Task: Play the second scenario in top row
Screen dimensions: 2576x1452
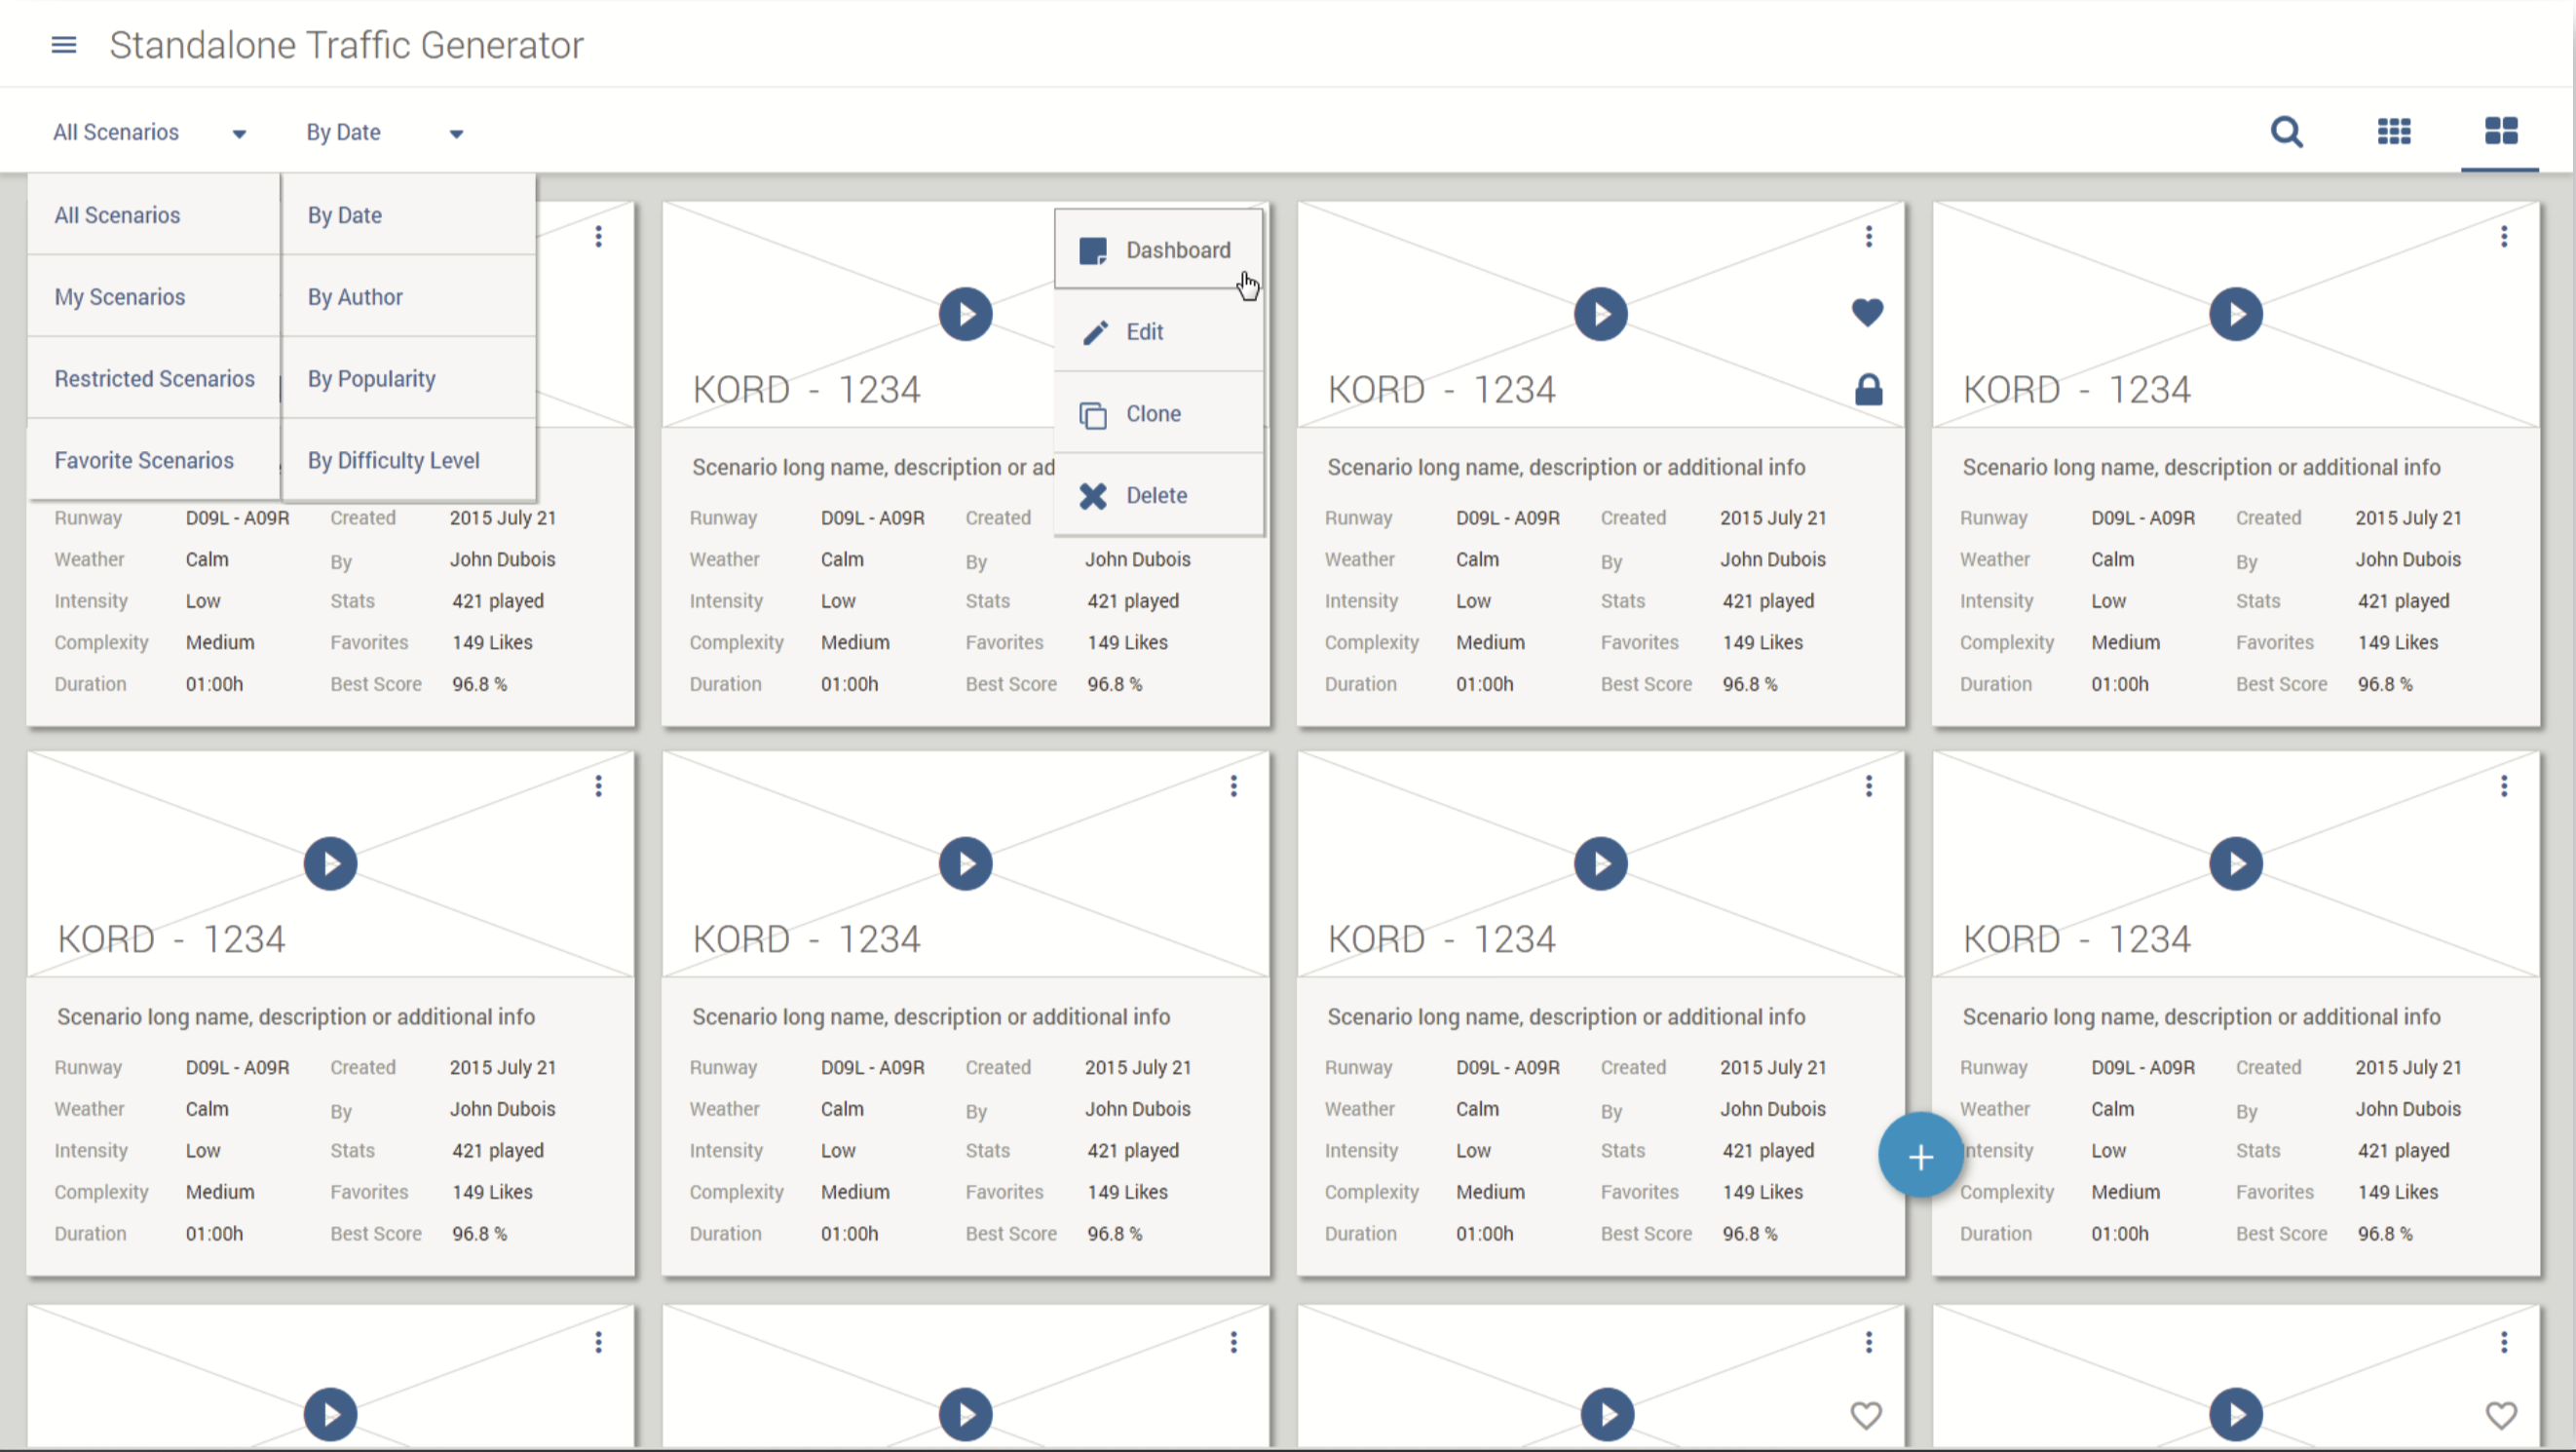Action: [x=965, y=314]
